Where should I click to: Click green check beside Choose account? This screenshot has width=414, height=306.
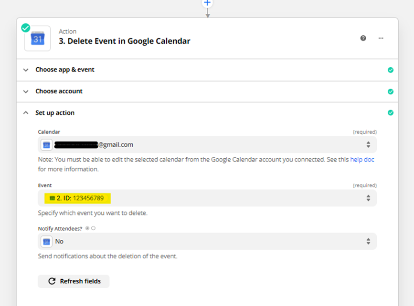(x=391, y=92)
